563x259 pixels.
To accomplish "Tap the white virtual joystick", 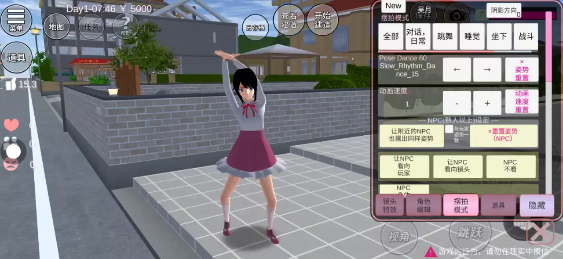I will tap(13, 151).
